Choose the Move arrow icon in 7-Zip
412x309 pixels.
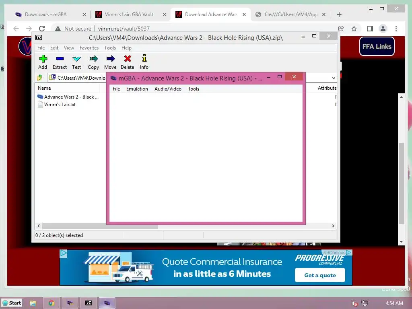pyautogui.click(x=110, y=62)
